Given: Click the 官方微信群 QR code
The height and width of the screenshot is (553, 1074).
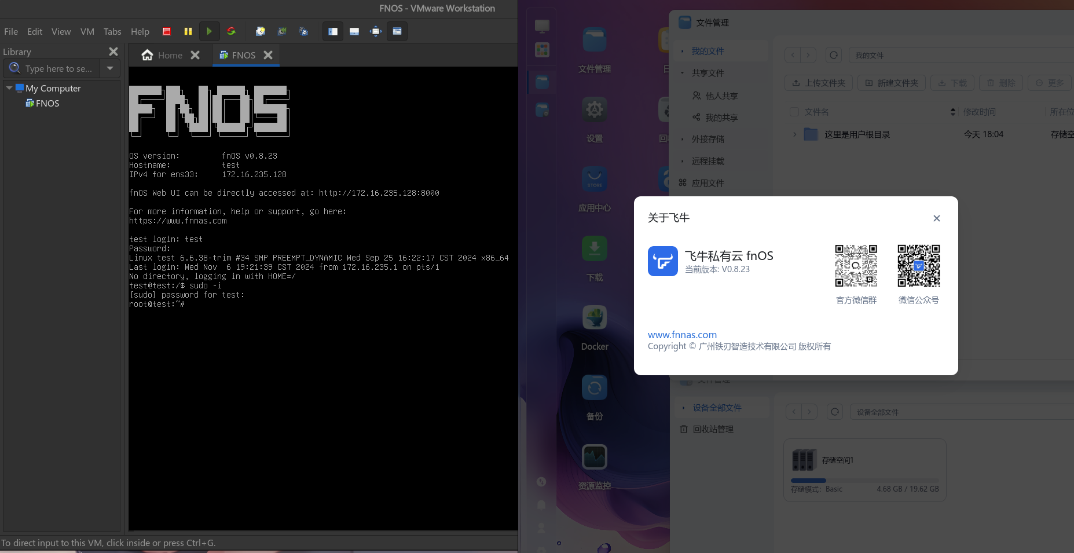Looking at the screenshot, I should point(856,266).
